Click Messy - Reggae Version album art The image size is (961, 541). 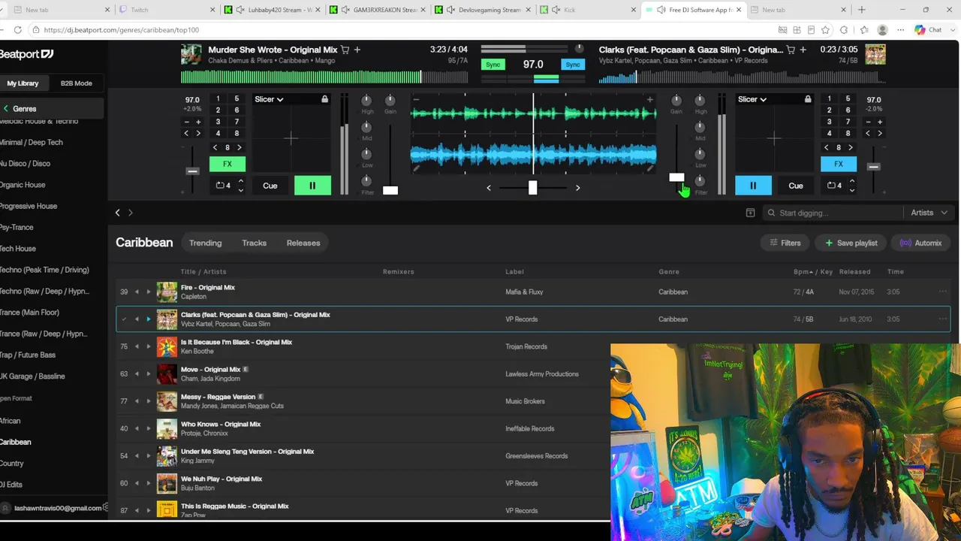[x=167, y=401]
